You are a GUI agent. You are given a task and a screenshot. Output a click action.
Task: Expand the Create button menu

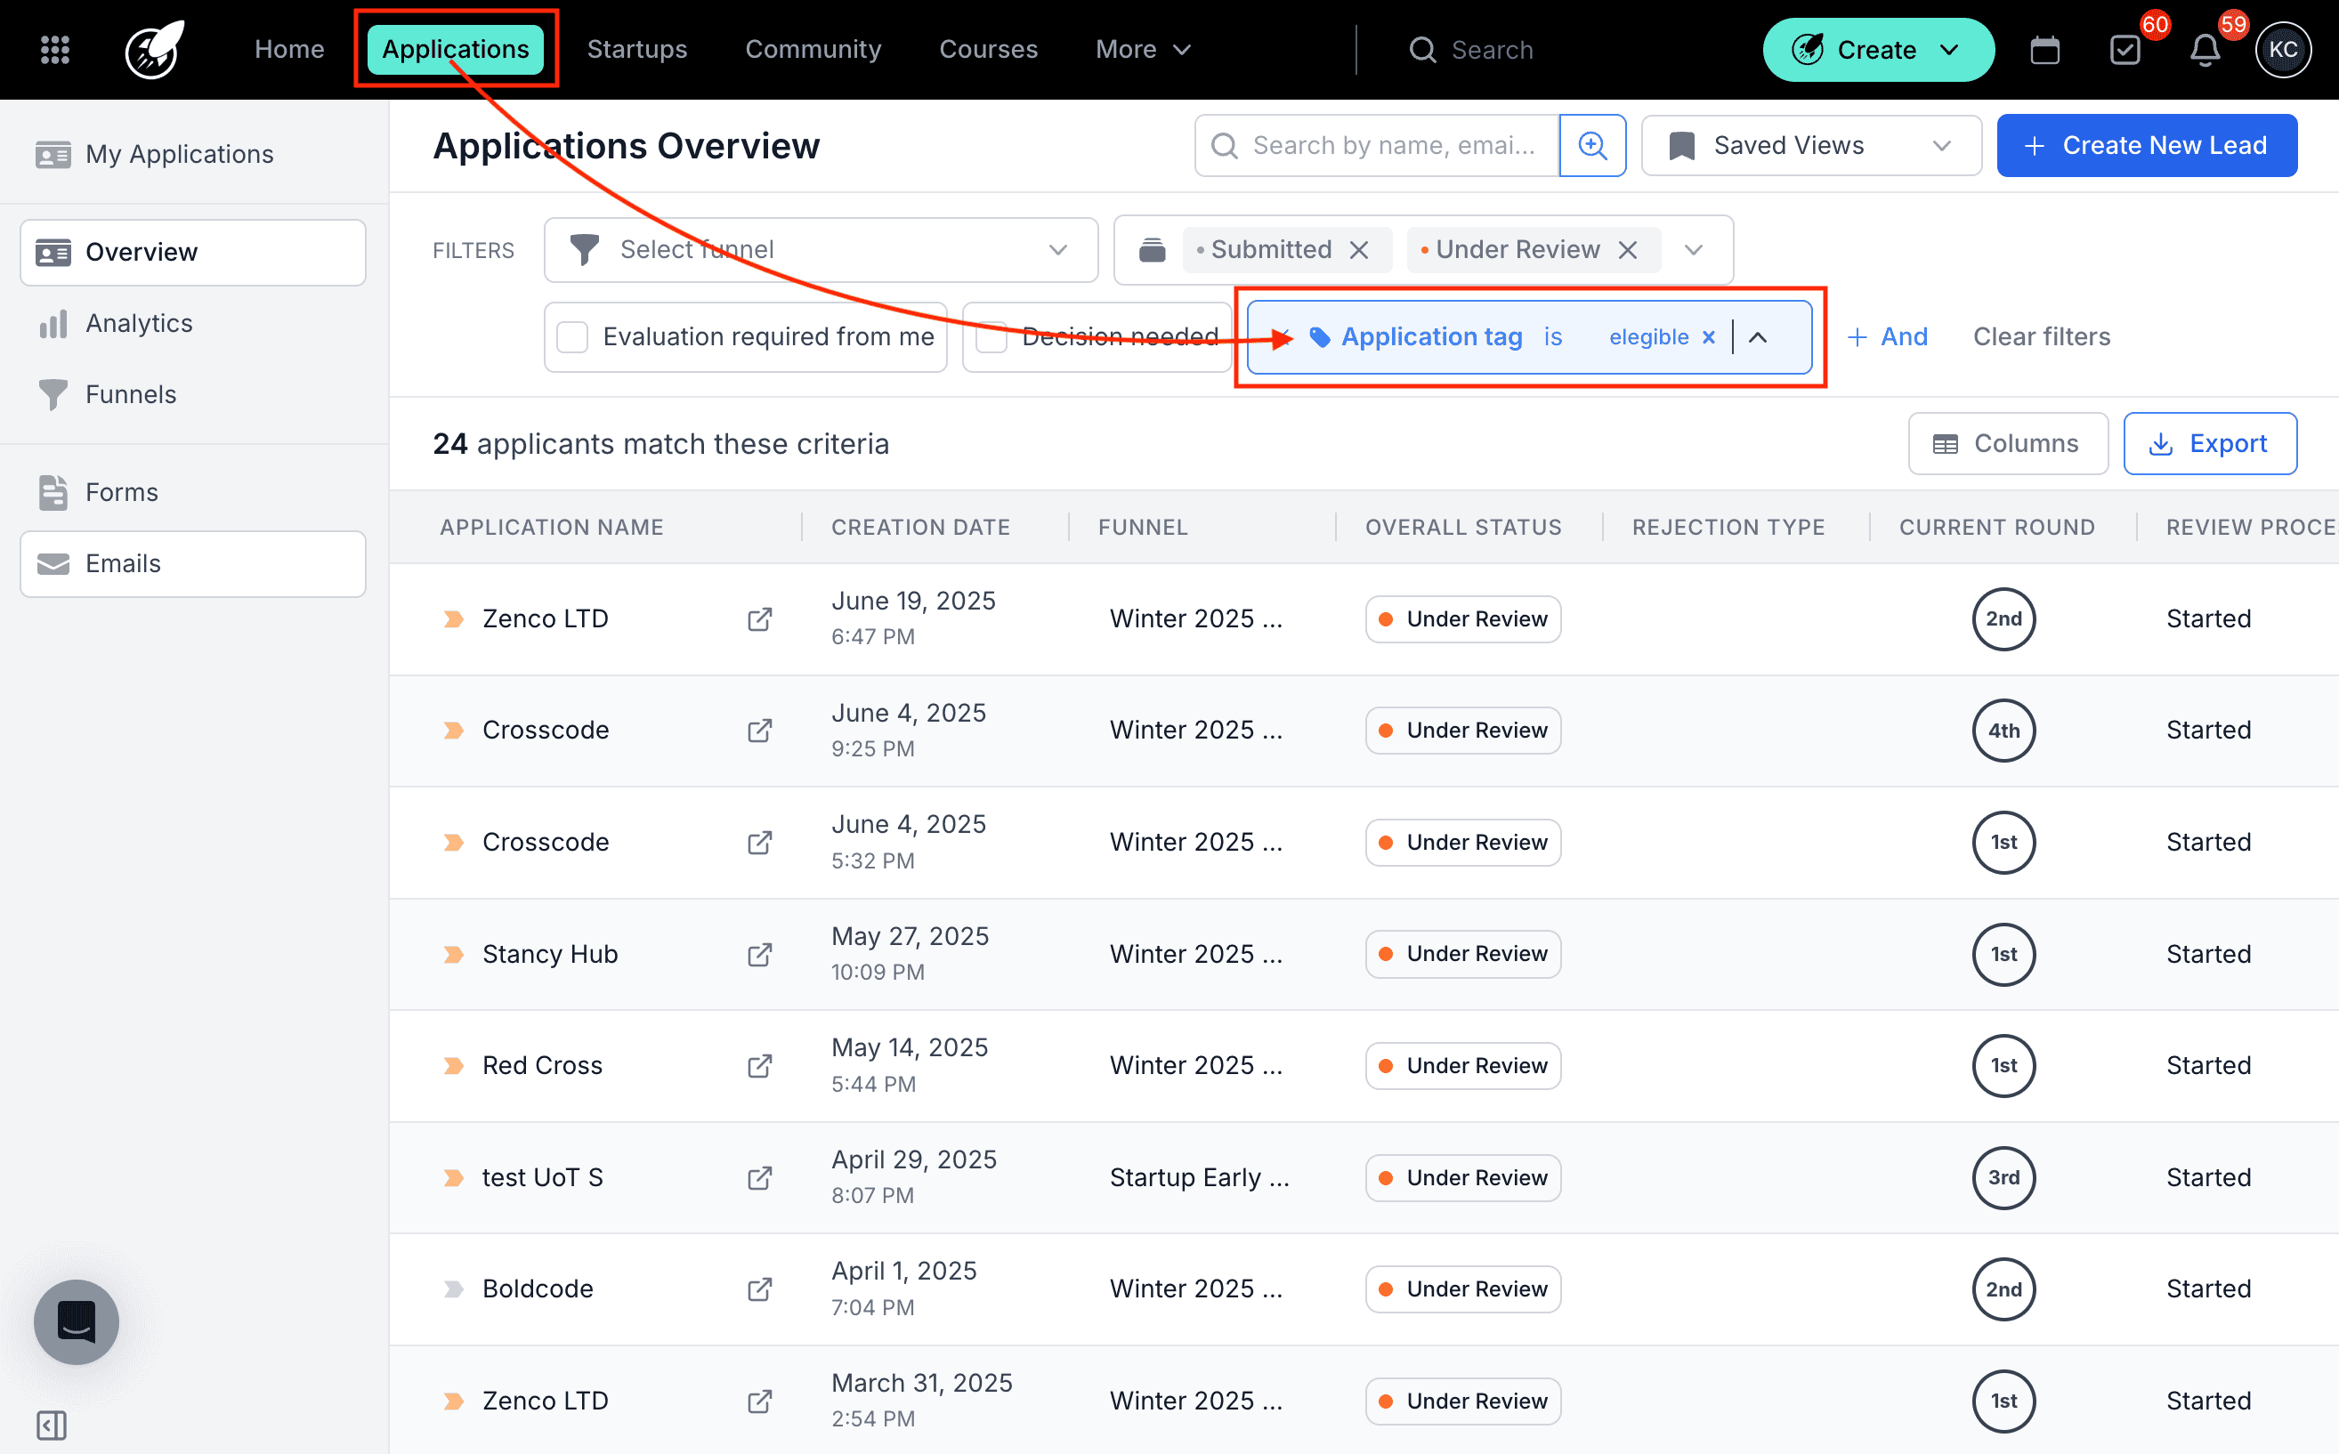1877,50
